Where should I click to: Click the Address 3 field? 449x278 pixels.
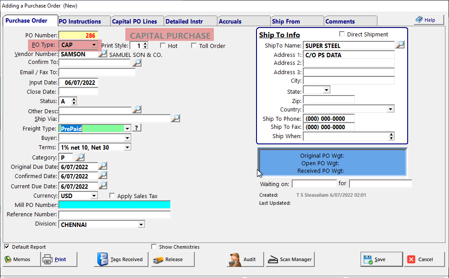[349, 72]
